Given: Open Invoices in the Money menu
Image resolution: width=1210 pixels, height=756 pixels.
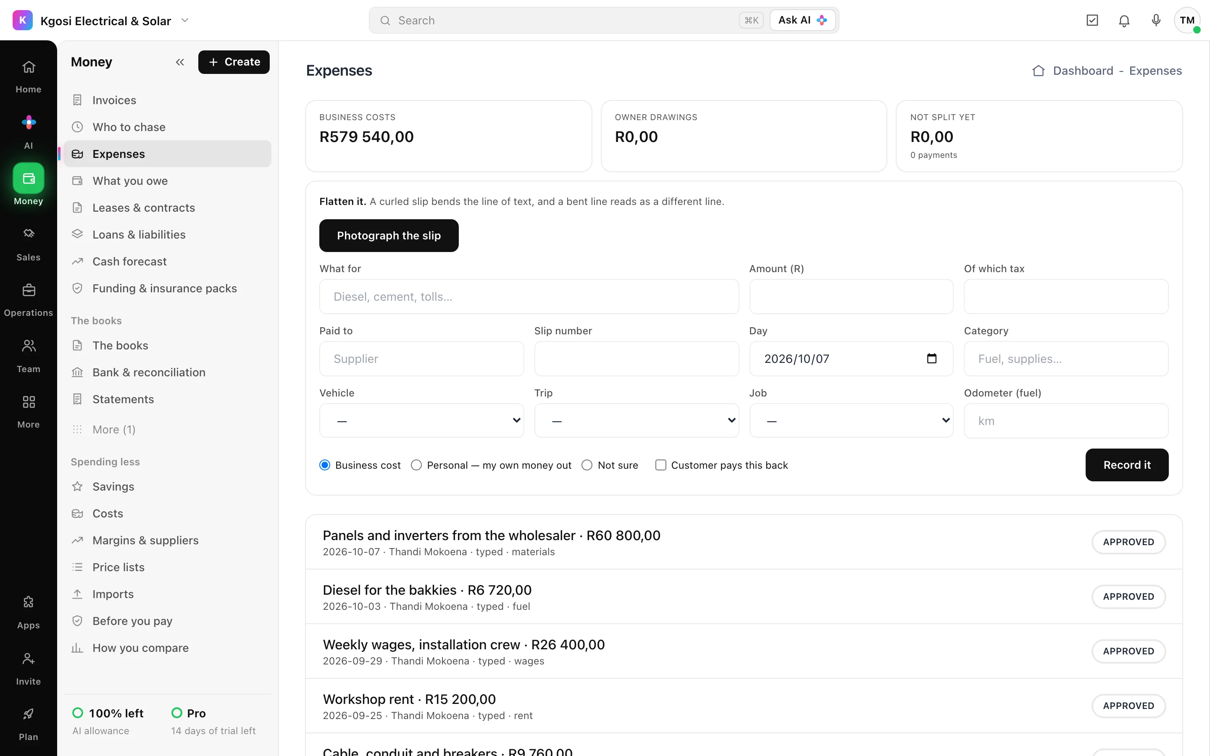Looking at the screenshot, I should pos(168,100).
